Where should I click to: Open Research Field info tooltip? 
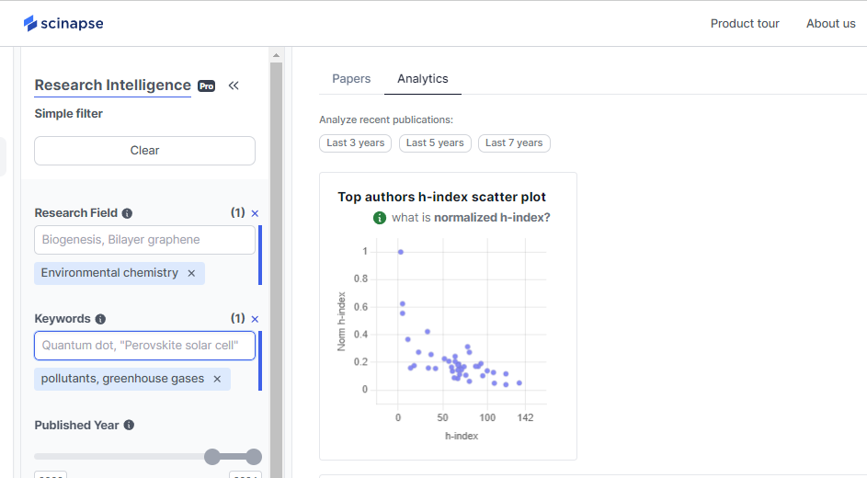[127, 213]
